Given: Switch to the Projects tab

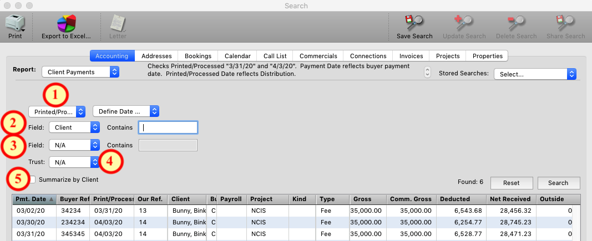Looking at the screenshot, I should point(448,56).
